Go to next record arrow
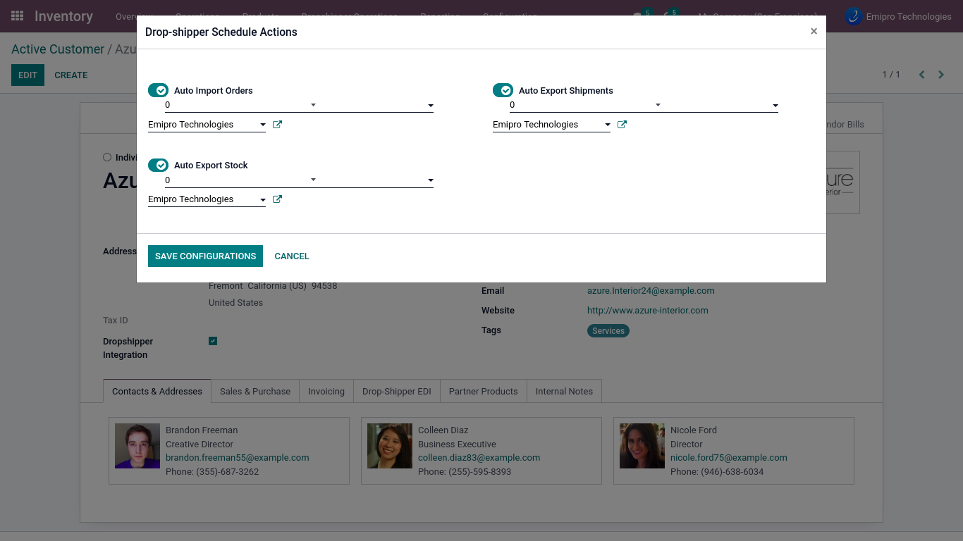 point(941,75)
